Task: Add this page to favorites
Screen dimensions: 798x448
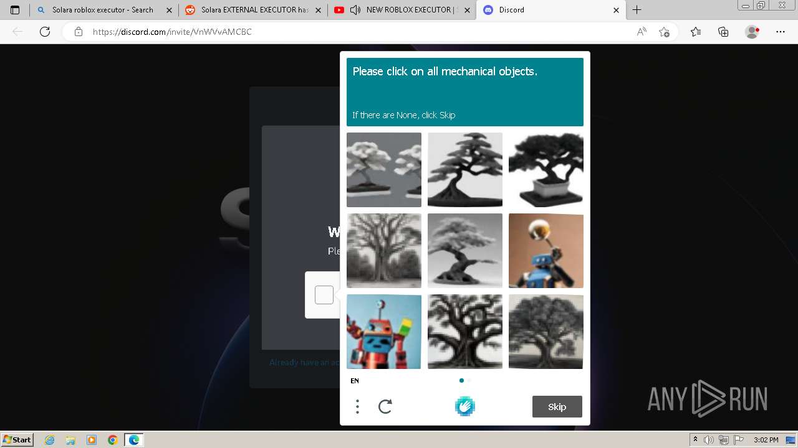Action: pyautogui.click(x=664, y=32)
